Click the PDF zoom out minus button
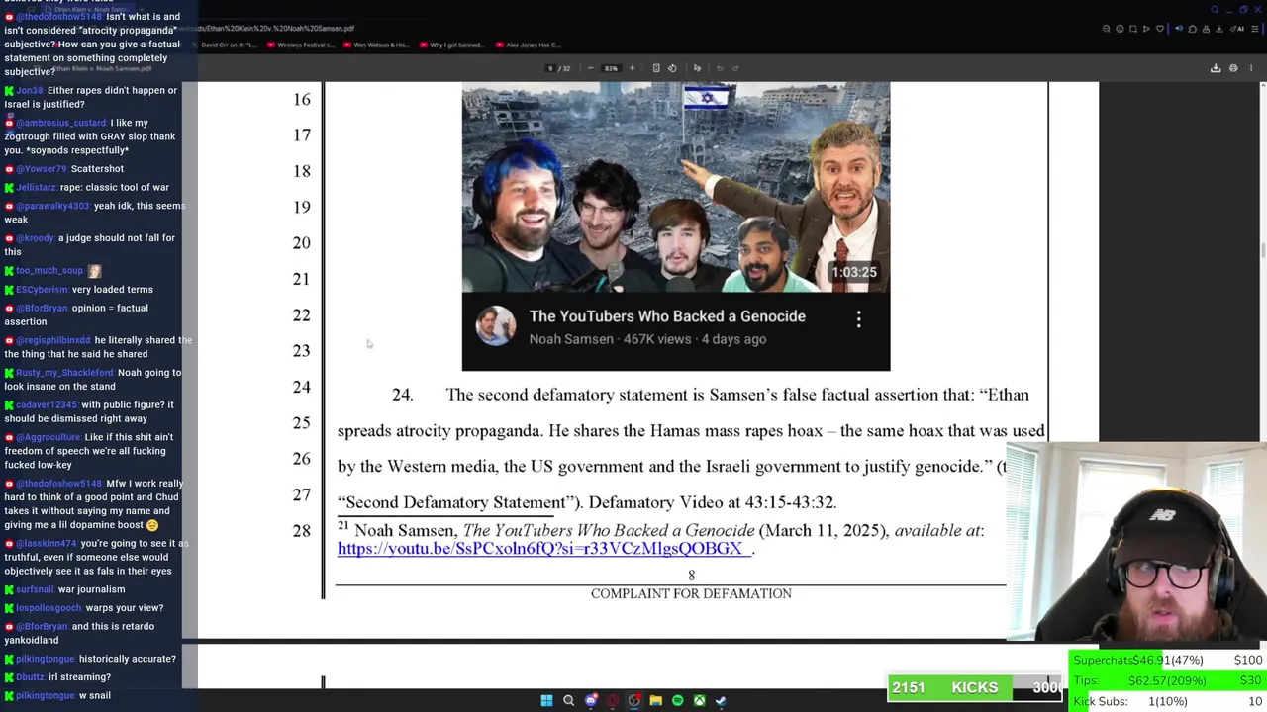Viewport: 1267px width, 712px height. tap(590, 68)
